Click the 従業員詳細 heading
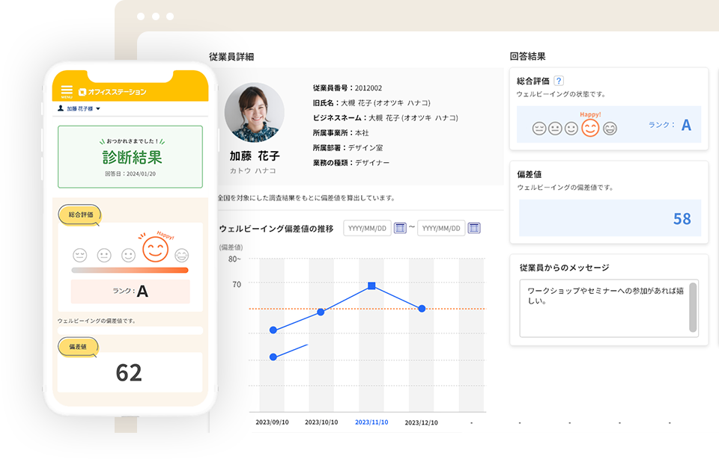Image resolution: width=719 pixels, height=459 pixels. [x=231, y=57]
